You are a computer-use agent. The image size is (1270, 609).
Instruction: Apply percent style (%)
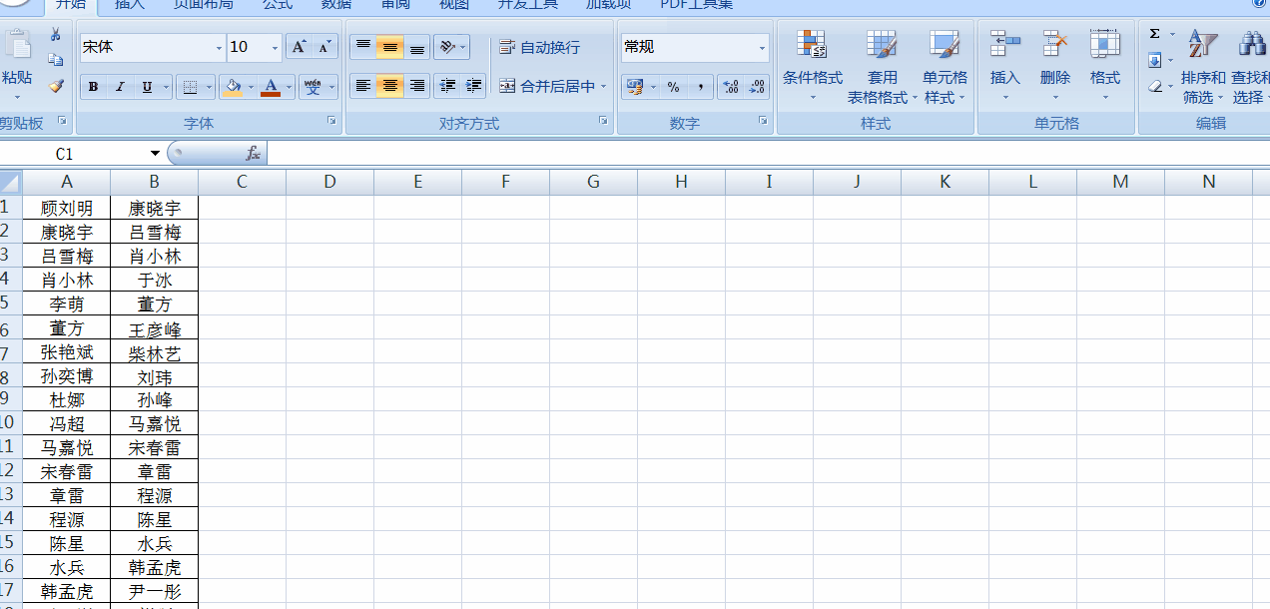tap(674, 87)
